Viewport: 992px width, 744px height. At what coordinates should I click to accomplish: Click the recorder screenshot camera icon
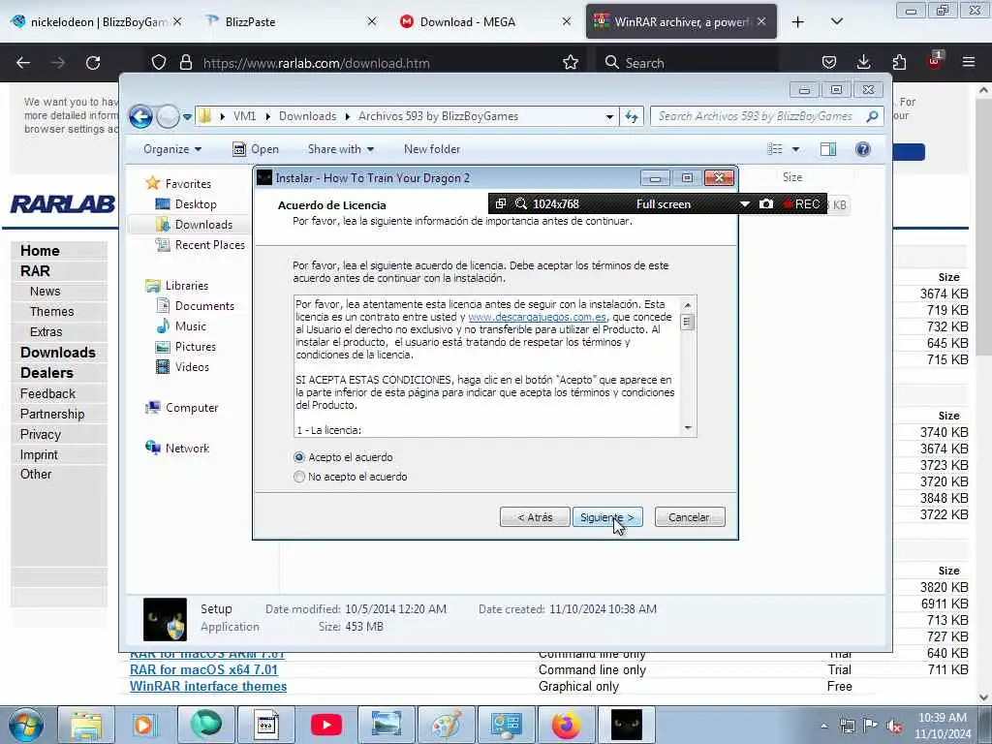pos(765,203)
